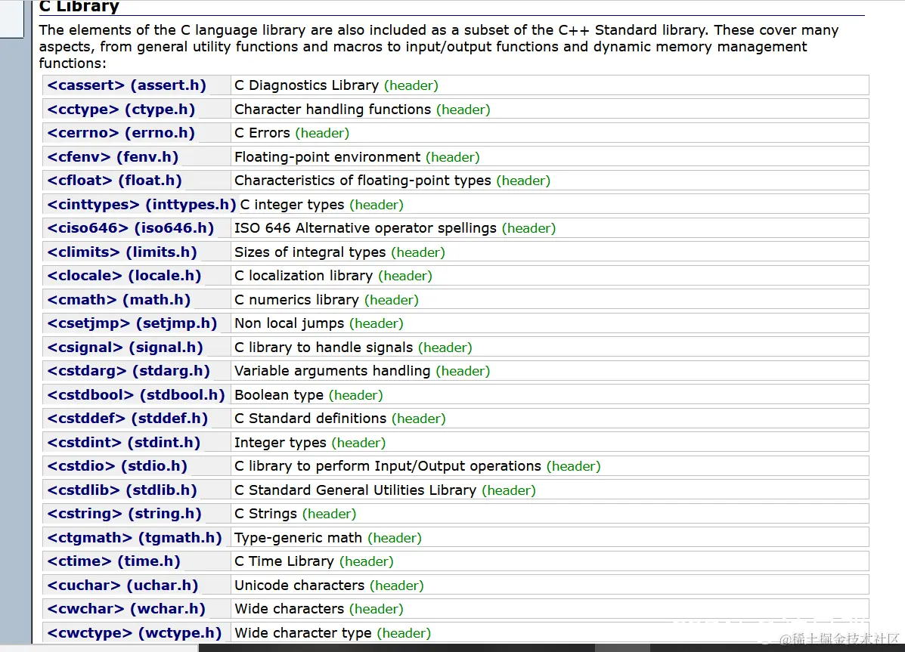Open the <cfloat> (float.h) header link

pyautogui.click(x=114, y=181)
